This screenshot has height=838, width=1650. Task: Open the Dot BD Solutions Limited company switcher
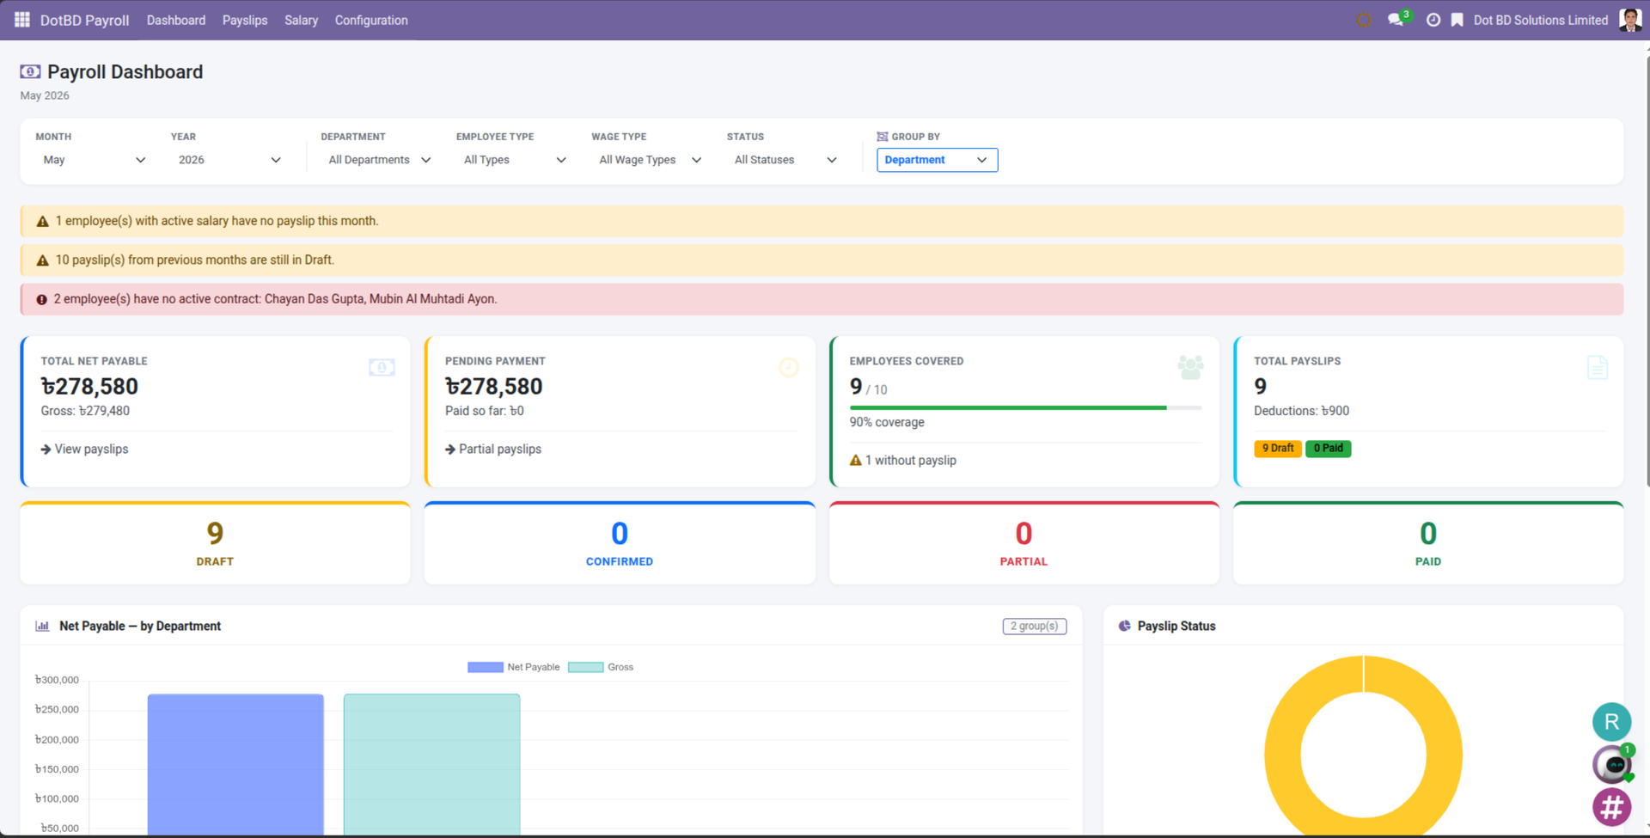coord(1541,20)
